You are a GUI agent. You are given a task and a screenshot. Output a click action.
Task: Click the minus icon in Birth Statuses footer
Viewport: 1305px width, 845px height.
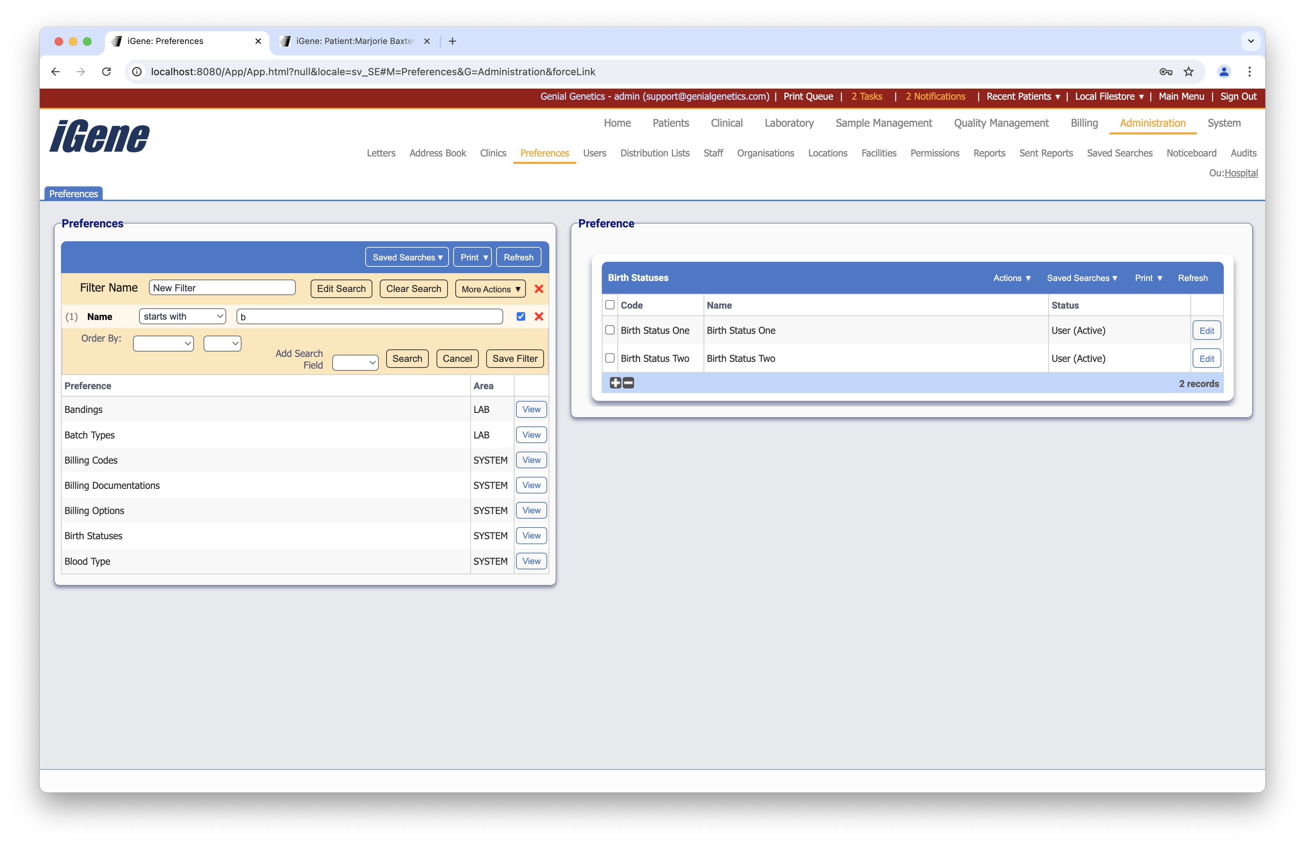click(628, 383)
